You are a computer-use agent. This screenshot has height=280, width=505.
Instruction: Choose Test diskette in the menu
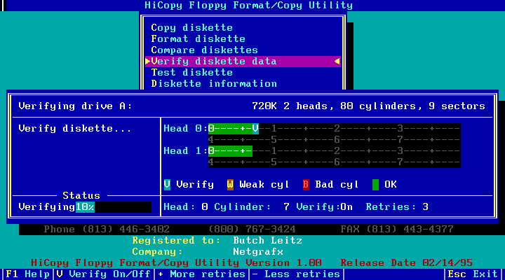(191, 73)
